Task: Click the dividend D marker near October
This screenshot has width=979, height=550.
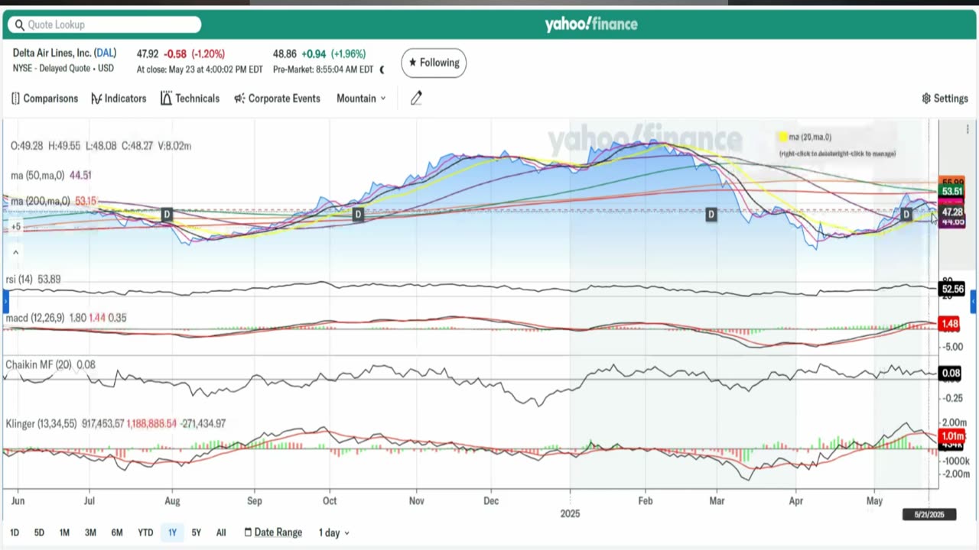Action: [358, 215]
